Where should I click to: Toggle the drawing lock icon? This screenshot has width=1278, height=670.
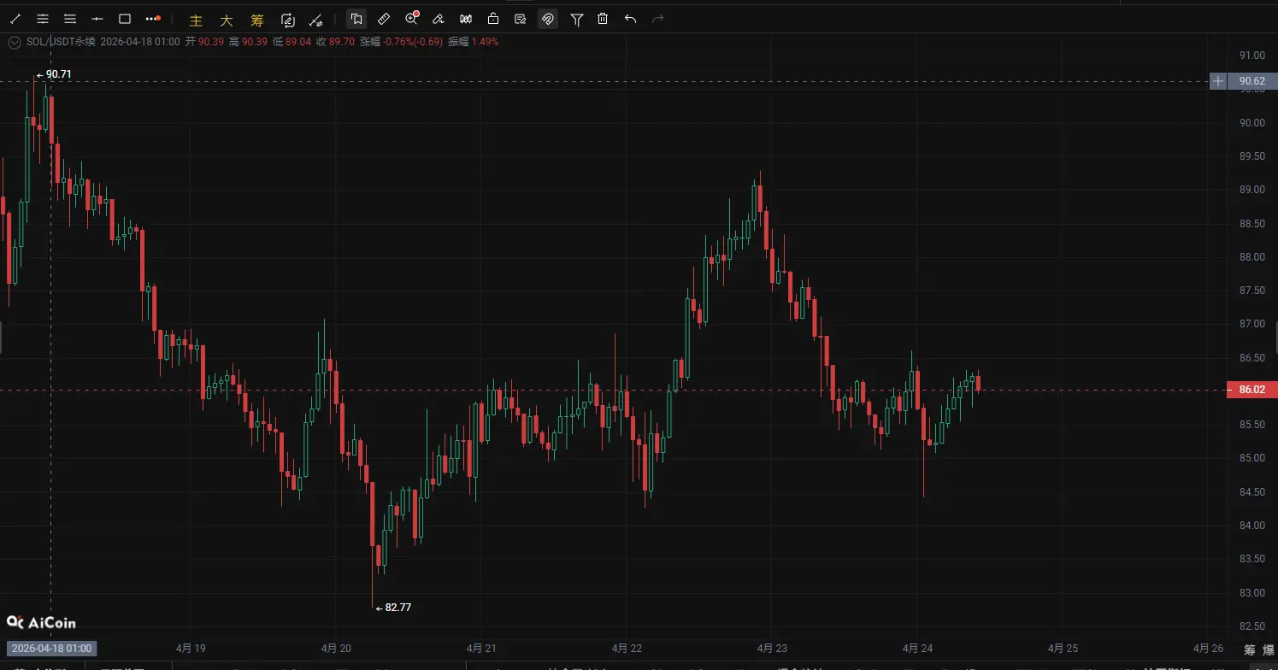[493, 19]
